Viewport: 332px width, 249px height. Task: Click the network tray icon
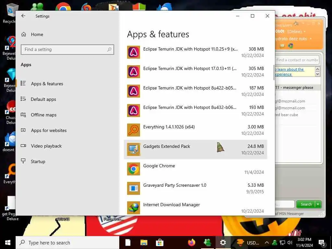[282, 243]
